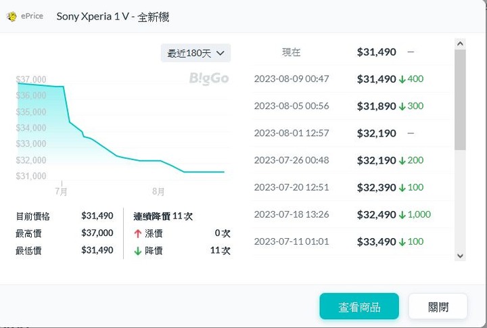
Task: Click the 連續降價 11次 heading
Action: [x=163, y=216]
